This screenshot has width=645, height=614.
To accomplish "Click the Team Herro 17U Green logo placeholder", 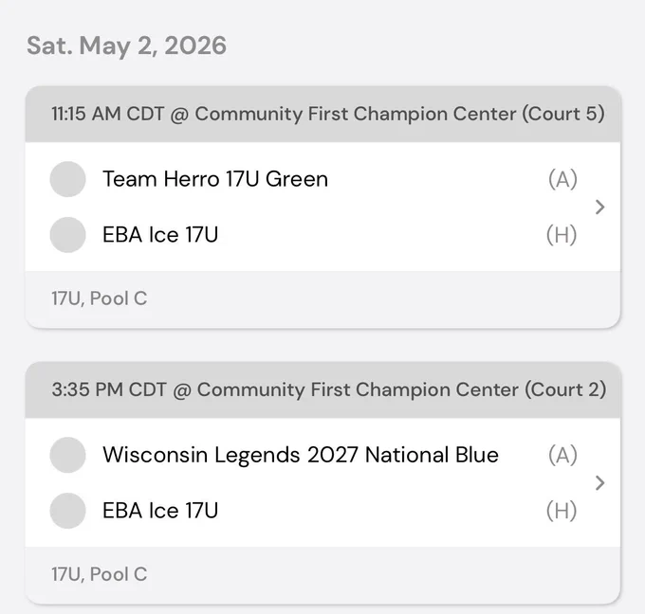I will 68,179.
